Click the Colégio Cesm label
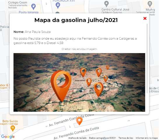 (18, 2)
